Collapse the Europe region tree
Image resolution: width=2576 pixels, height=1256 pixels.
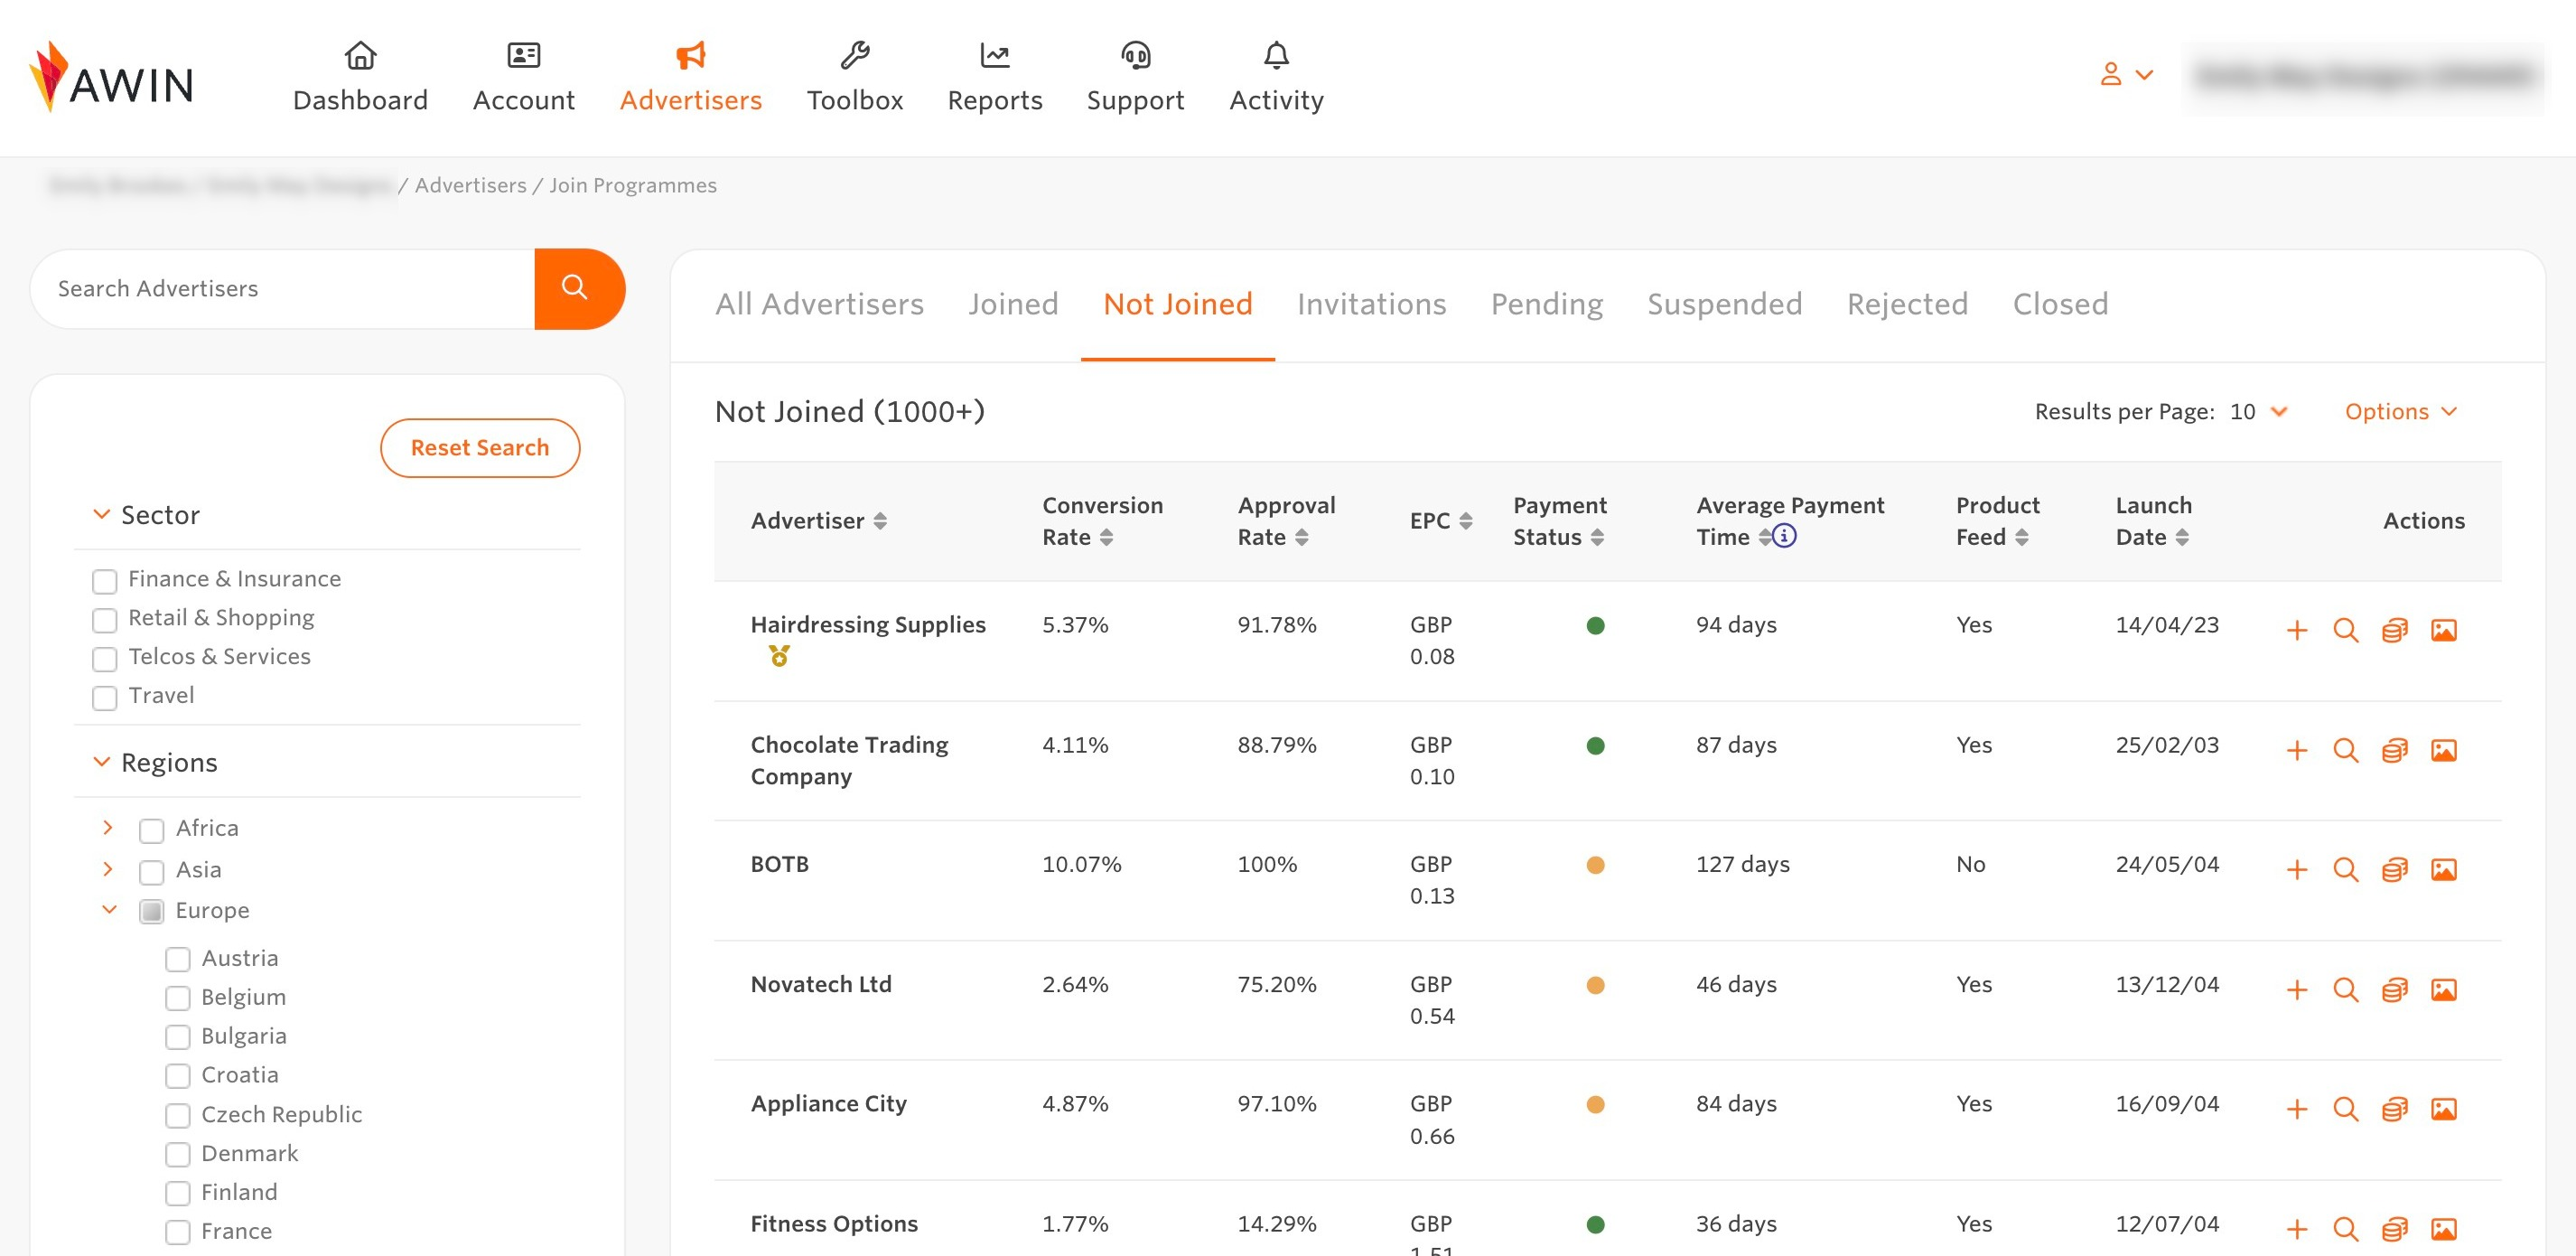point(109,910)
